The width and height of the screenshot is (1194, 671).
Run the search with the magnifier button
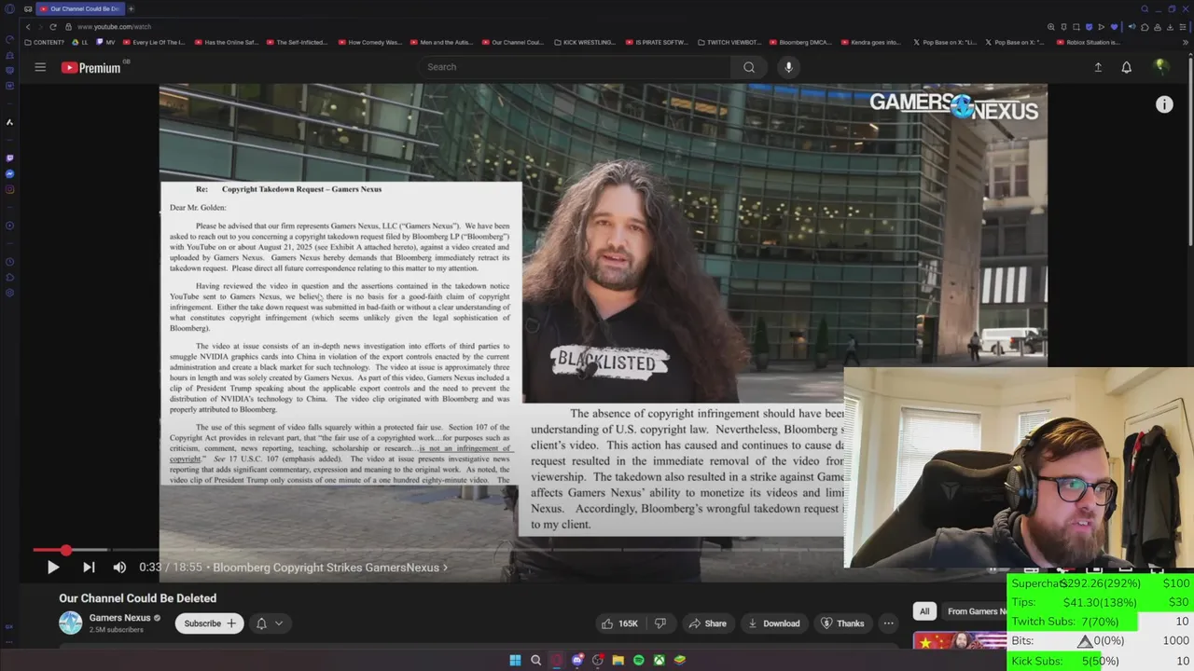(x=749, y=67)
